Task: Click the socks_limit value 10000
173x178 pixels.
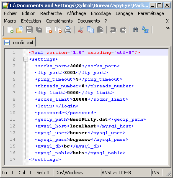Action: click(x=80, y=99)
